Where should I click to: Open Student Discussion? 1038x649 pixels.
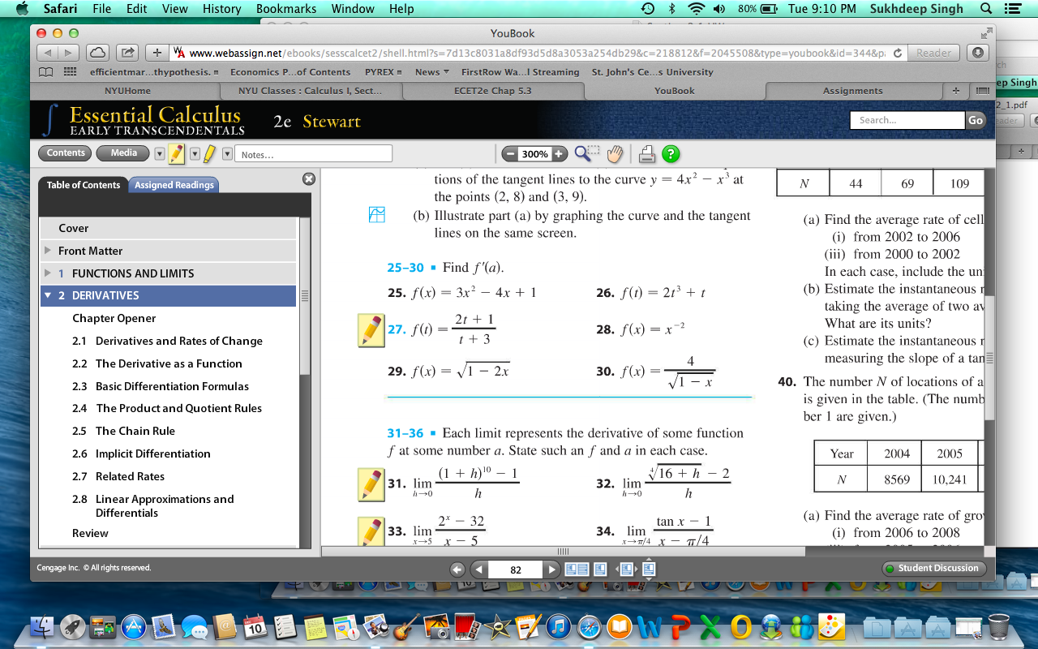pos(934,569)
